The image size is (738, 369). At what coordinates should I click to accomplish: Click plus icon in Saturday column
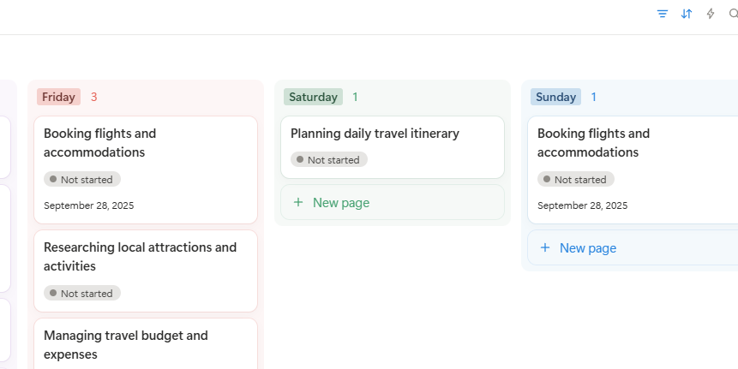(298, 203)
